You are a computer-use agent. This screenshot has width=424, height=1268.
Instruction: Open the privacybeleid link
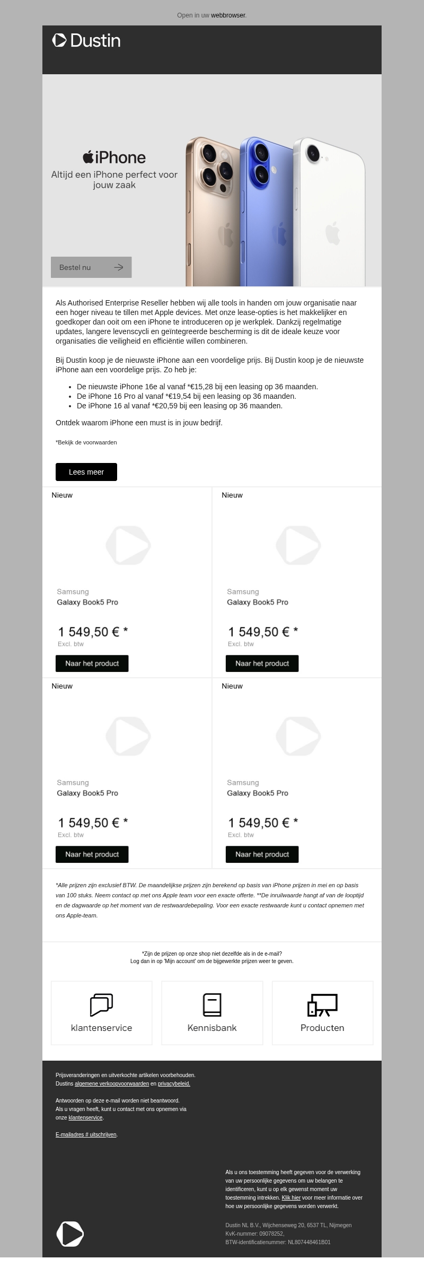pos(174,1083)
